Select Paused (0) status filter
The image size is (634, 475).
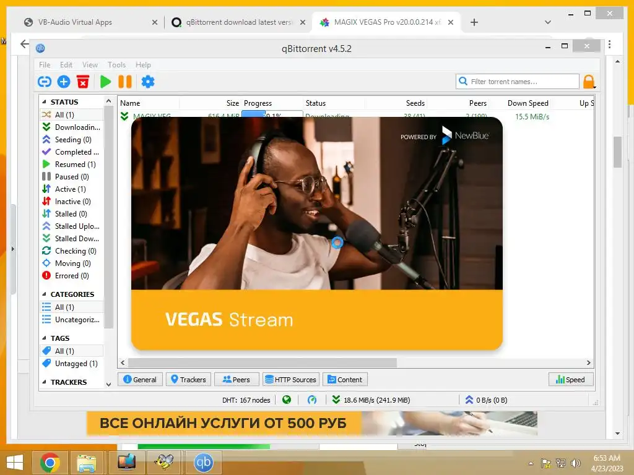72,176
